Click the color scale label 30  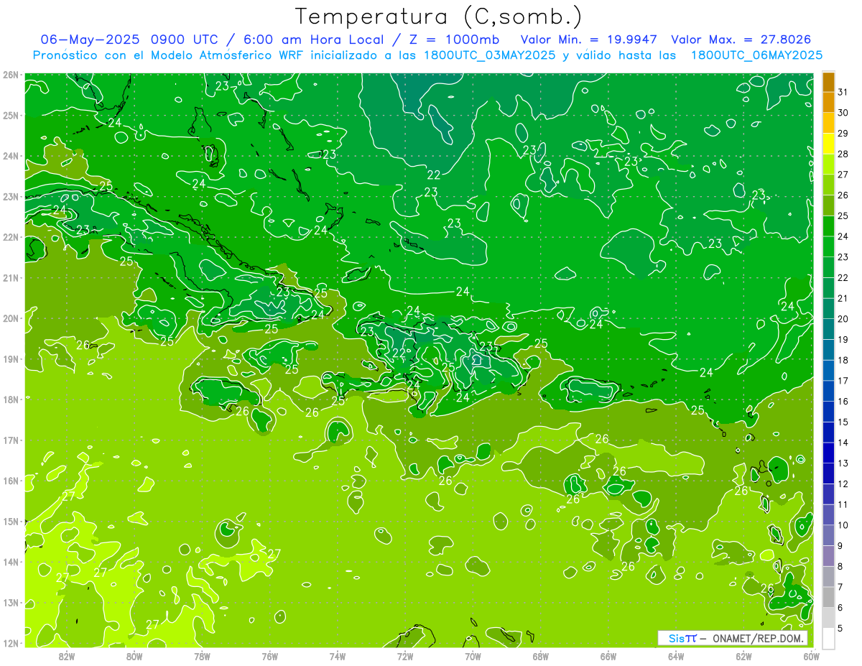click(843, 113)
